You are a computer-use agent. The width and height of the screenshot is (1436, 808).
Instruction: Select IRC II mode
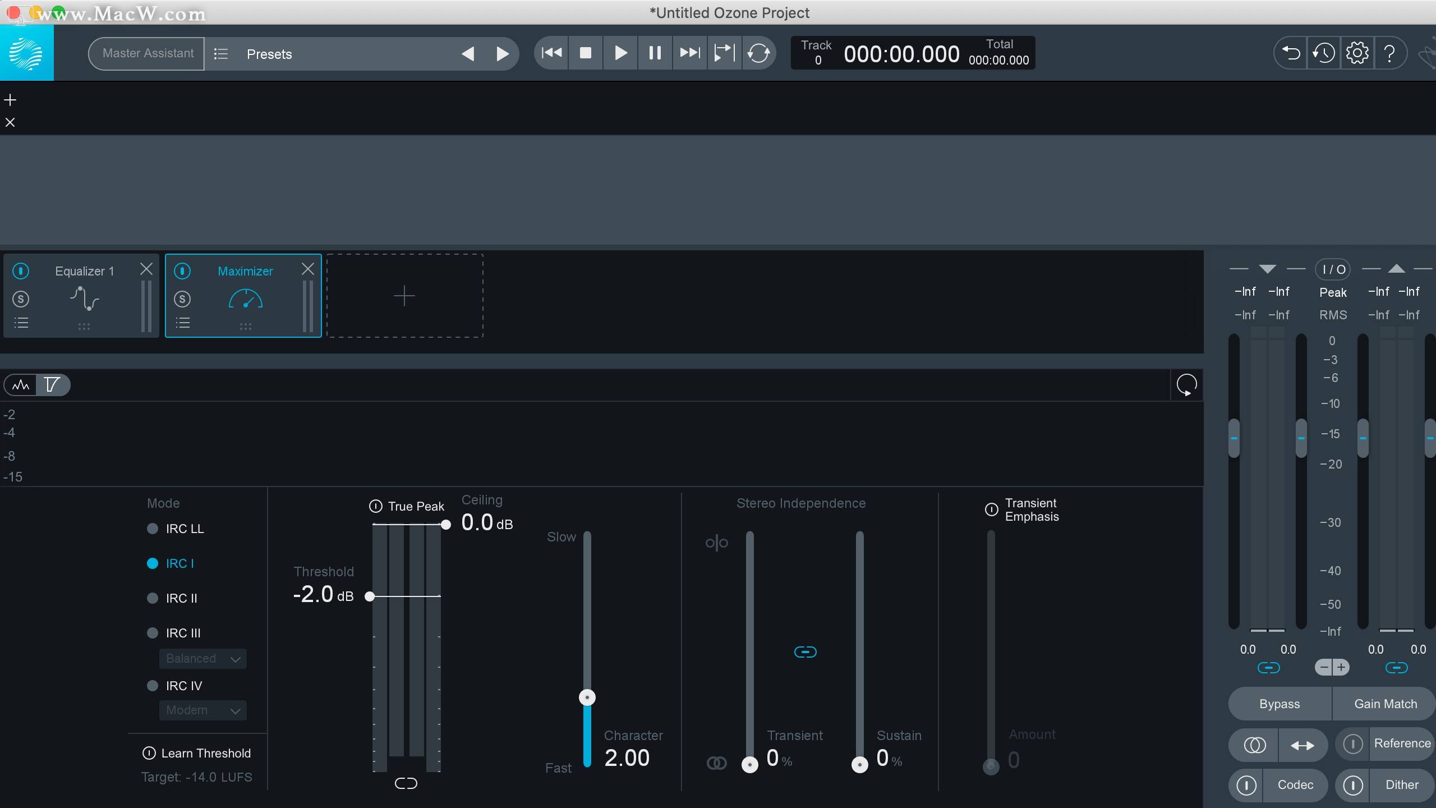(x=172, y=598)
